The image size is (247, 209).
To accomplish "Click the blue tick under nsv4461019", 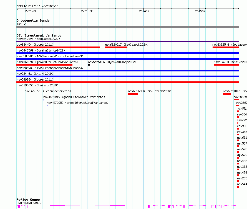I will coord(44,100).
